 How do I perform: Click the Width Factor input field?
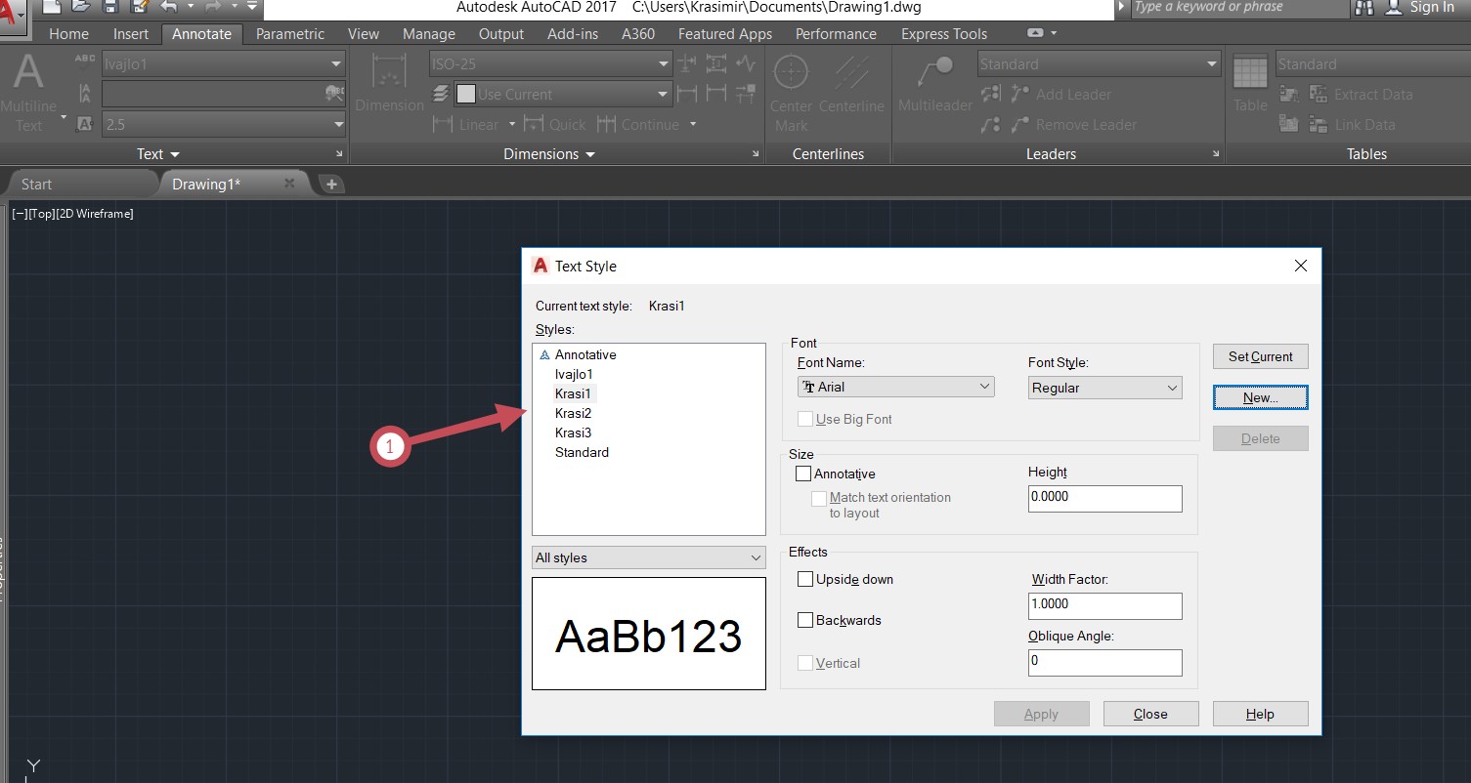(x=1105, y=605)
